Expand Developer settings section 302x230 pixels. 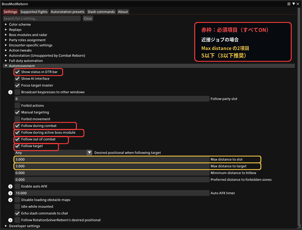coord(6,226)
